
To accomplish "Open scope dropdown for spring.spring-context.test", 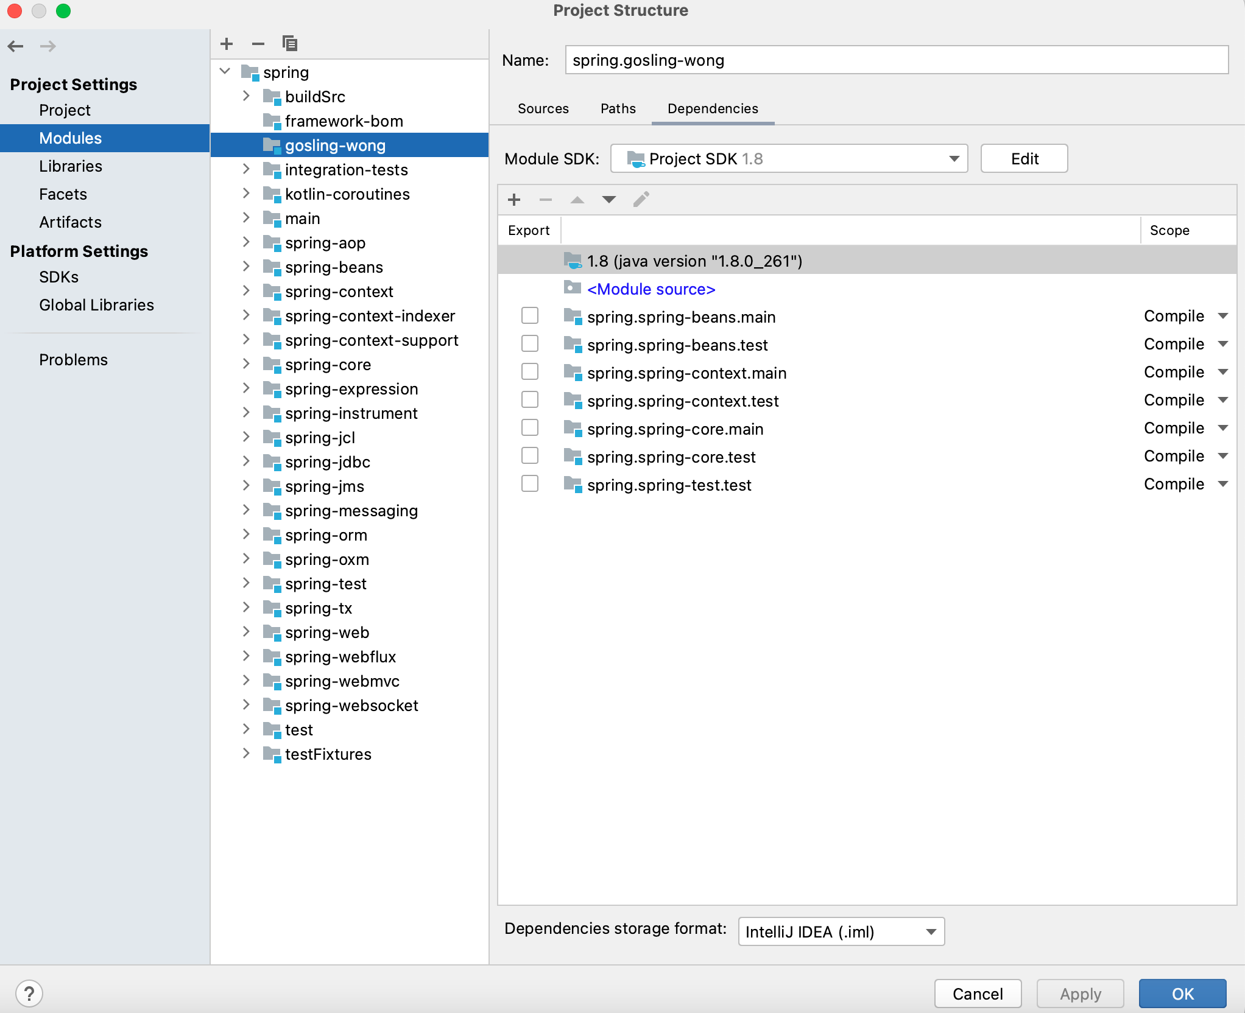I will (1222, 400).
